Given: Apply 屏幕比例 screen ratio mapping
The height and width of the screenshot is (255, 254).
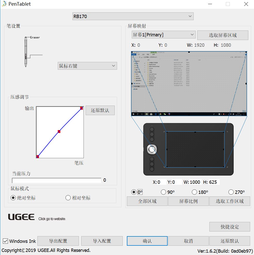Looking at the screenshot, I should (x=188, y=201).
